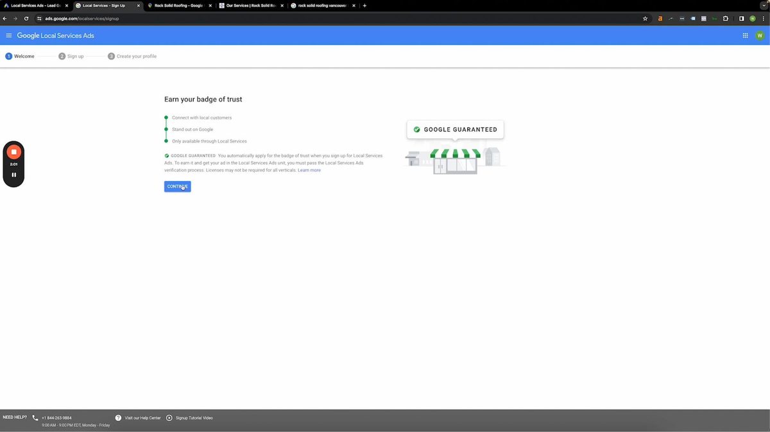770x432 pixels.
Task: Open the Chrome profile icon
Action: (x=753, y=19)
